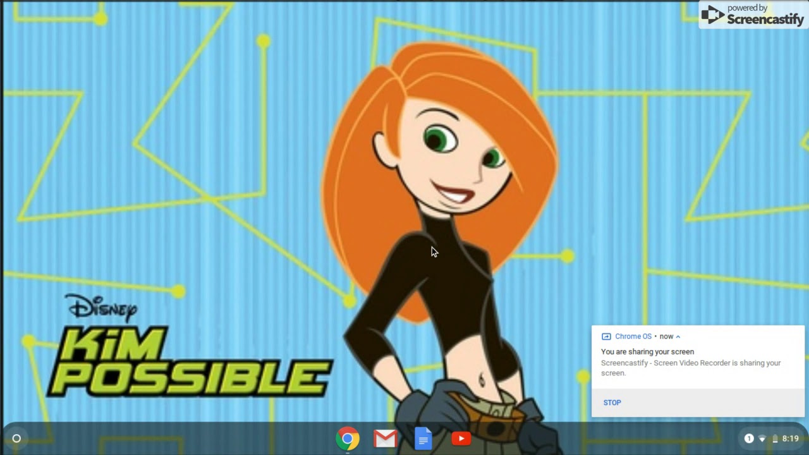Collapse the Chrome OS notification chevron
The height and width of the screenshot is (455, 809).
pyautogui.click(x=678, y=337)
